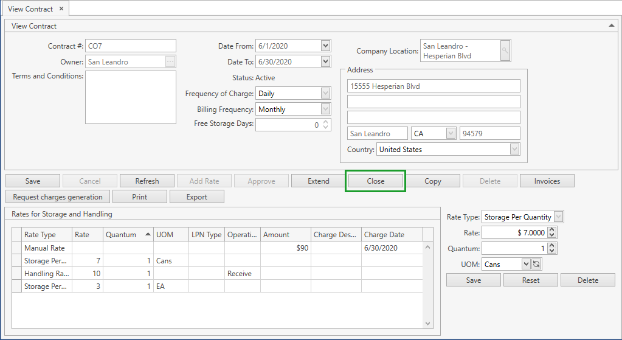Click the Request charges generation button
The width and height of the screenshot is (622, 340).
[58, 197]
